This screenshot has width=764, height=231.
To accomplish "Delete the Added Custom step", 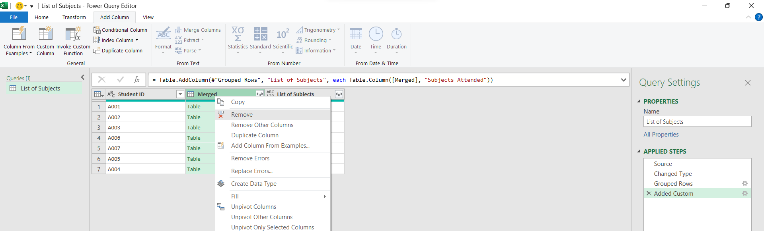I will click(x=649, y=193).
